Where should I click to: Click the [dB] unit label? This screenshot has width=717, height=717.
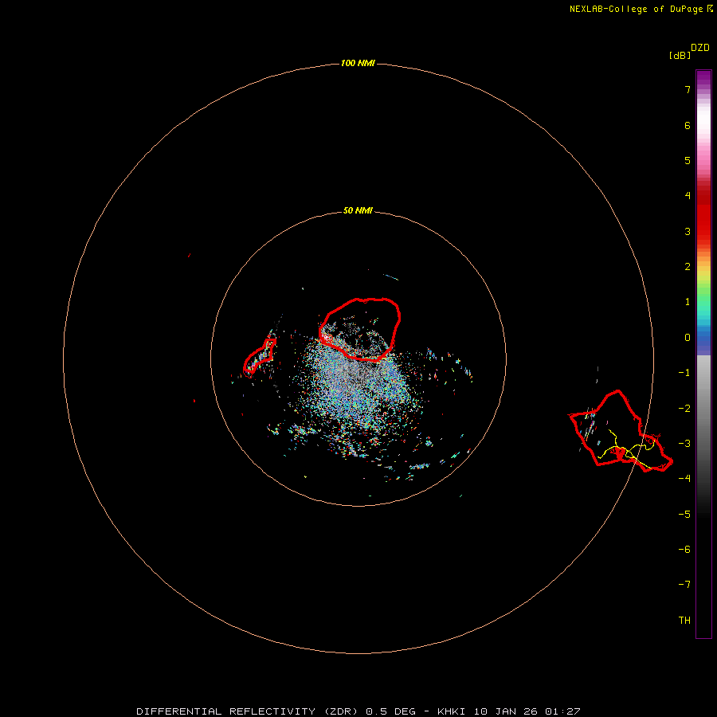pyautogui.click(x=680, y=55)
